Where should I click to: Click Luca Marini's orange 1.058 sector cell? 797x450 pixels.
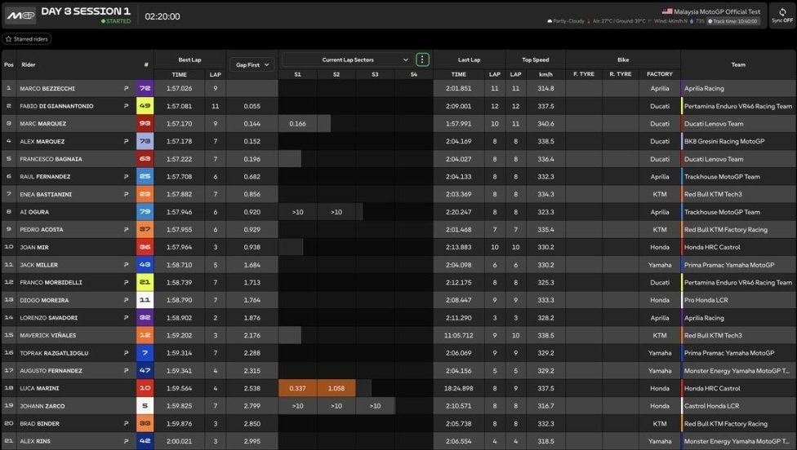pos(336,388)
